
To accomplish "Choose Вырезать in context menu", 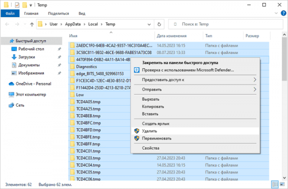I will pyautogui.click(x=195, y=99).
